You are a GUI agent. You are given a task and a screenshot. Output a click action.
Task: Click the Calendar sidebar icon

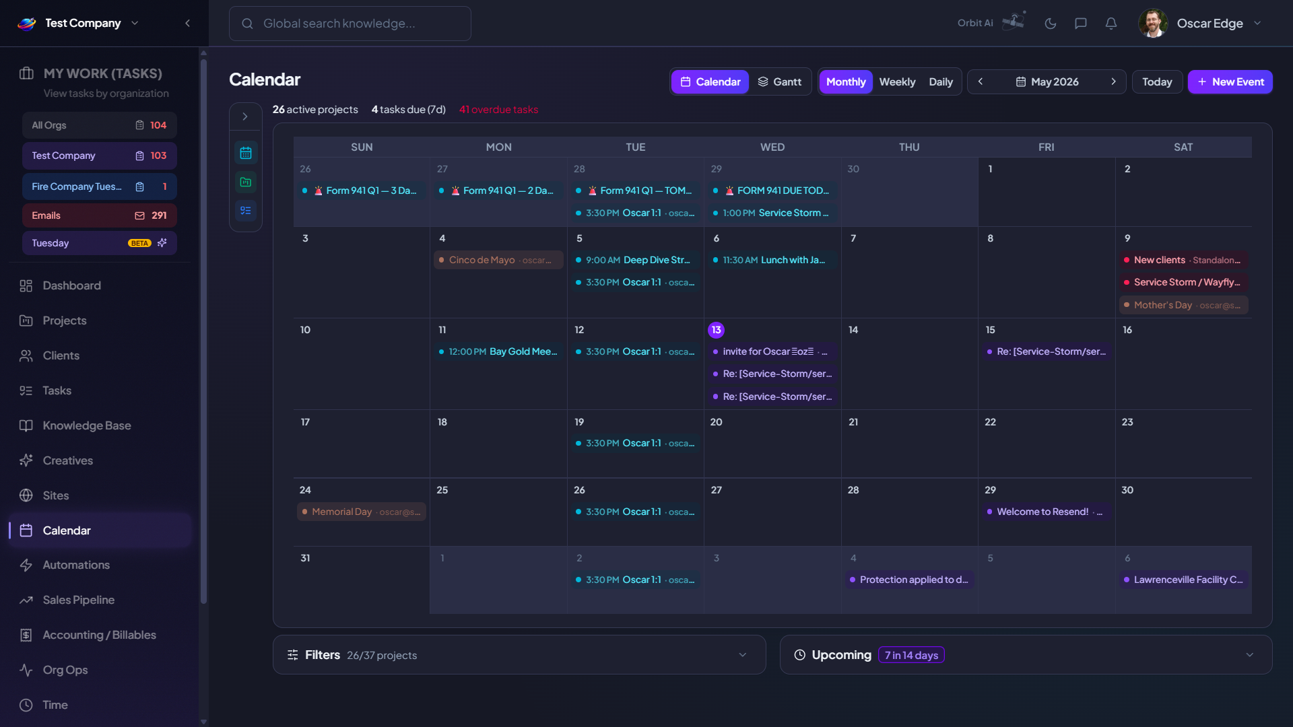pos(26,531)
